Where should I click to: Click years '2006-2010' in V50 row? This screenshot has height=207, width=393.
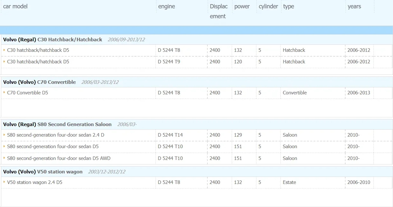click(x=359, y=182)
